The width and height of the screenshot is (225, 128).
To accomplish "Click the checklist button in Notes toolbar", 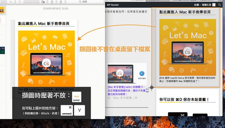I will [20, 2].
